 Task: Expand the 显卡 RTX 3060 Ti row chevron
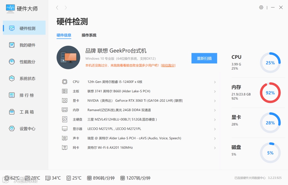click(x=215, y=101)
